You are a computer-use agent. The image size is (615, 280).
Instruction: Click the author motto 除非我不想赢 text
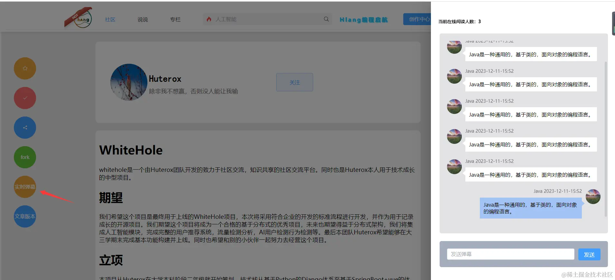coord(193,91)
